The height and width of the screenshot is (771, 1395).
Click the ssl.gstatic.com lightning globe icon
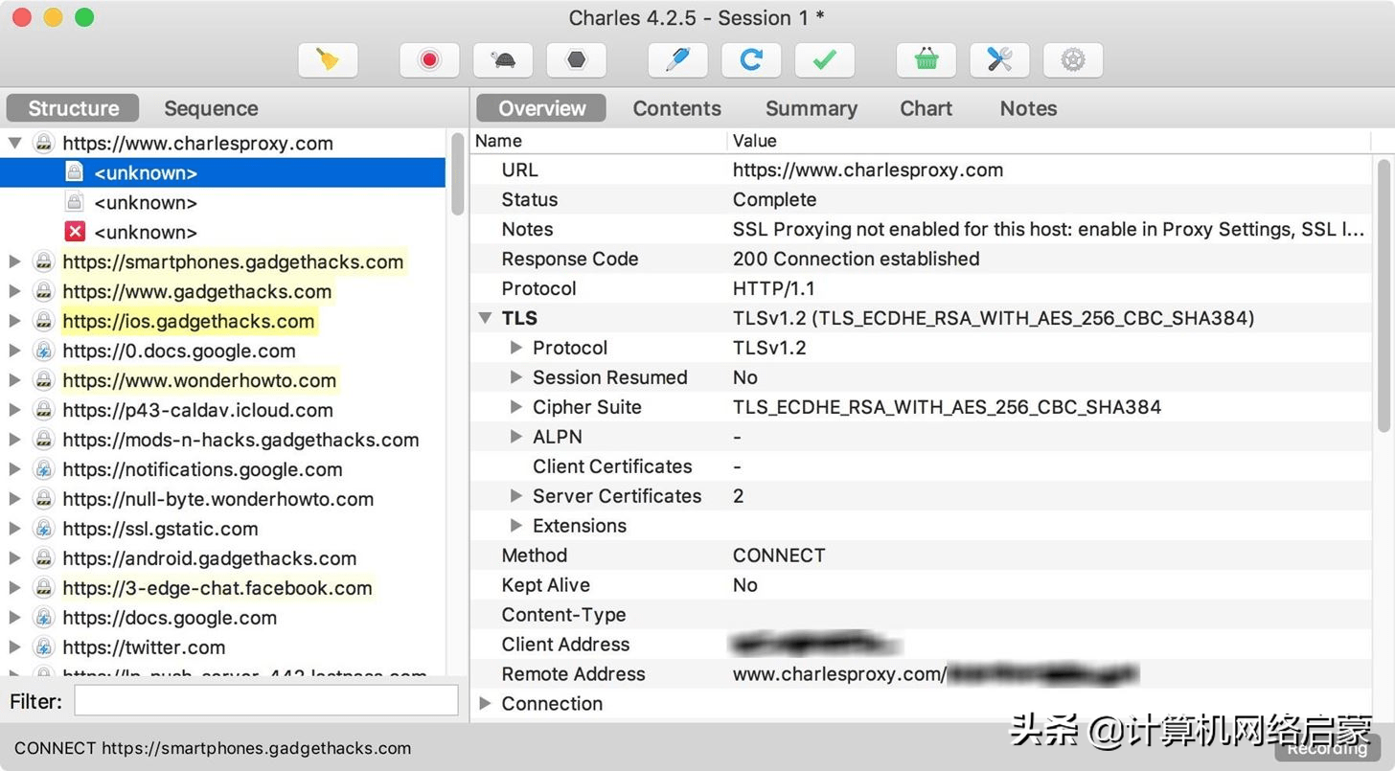43,529
